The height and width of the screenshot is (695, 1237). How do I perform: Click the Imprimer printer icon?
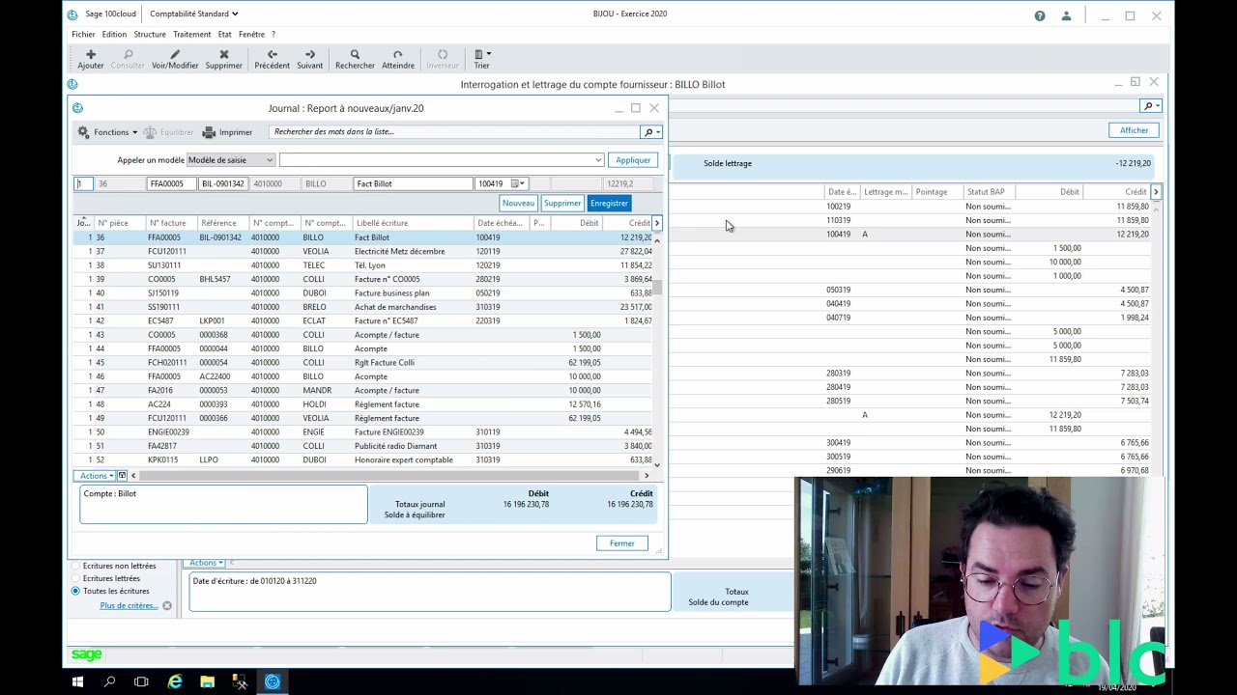click(209, 132)
